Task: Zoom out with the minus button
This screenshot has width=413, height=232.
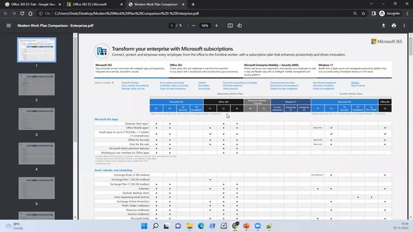Action: click(194, 26)
